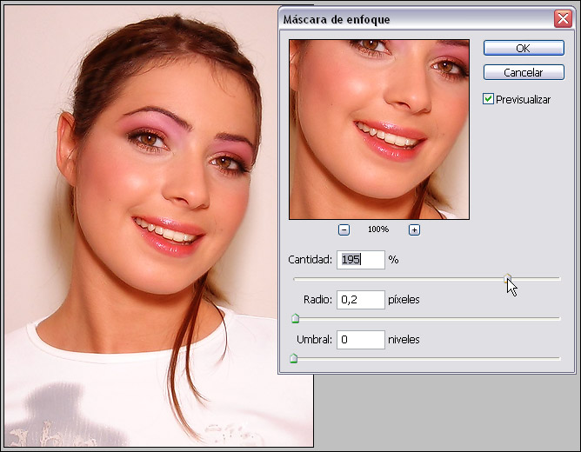The width and height of the screenshot is (581, 452).
Task: Click the Cantidad slider handle
Action: [x=508, y=278]
